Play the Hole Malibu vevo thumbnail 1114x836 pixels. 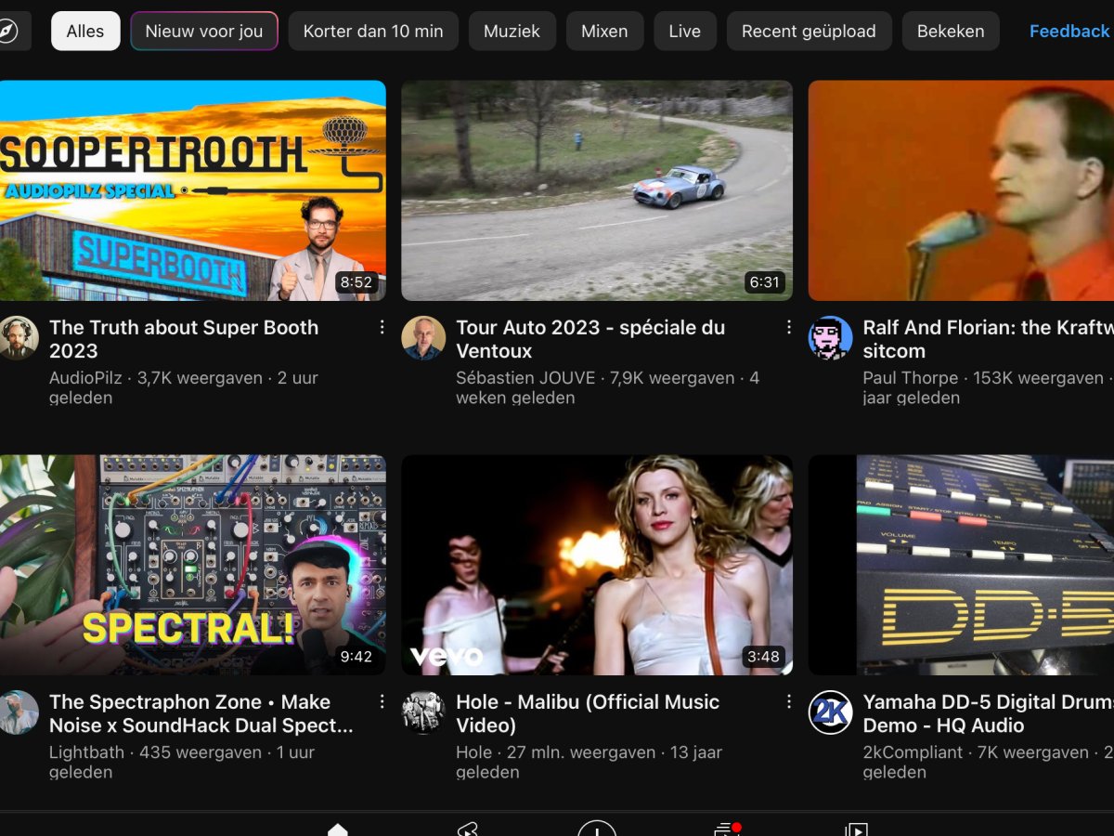(x=597, y=565)
